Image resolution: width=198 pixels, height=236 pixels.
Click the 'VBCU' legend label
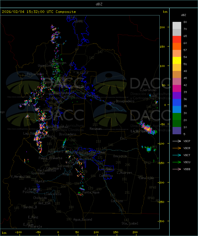[x=187, y=162]
